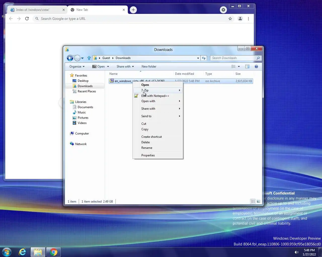Open the Chrome three-dot menu
322x257 pixels.
pos(248,19)
